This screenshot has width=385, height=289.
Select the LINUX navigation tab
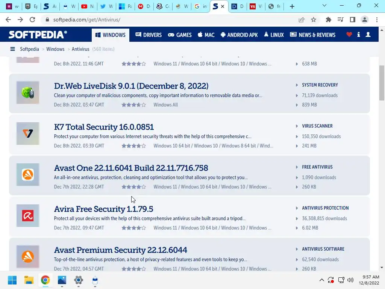click(x=274, y=35)
